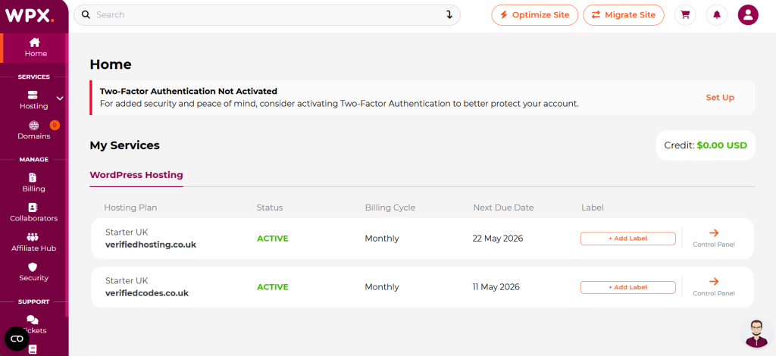This screenshot has width=776, height=356.
Task: Open the Home sidebar item
Action: [34, 48]
